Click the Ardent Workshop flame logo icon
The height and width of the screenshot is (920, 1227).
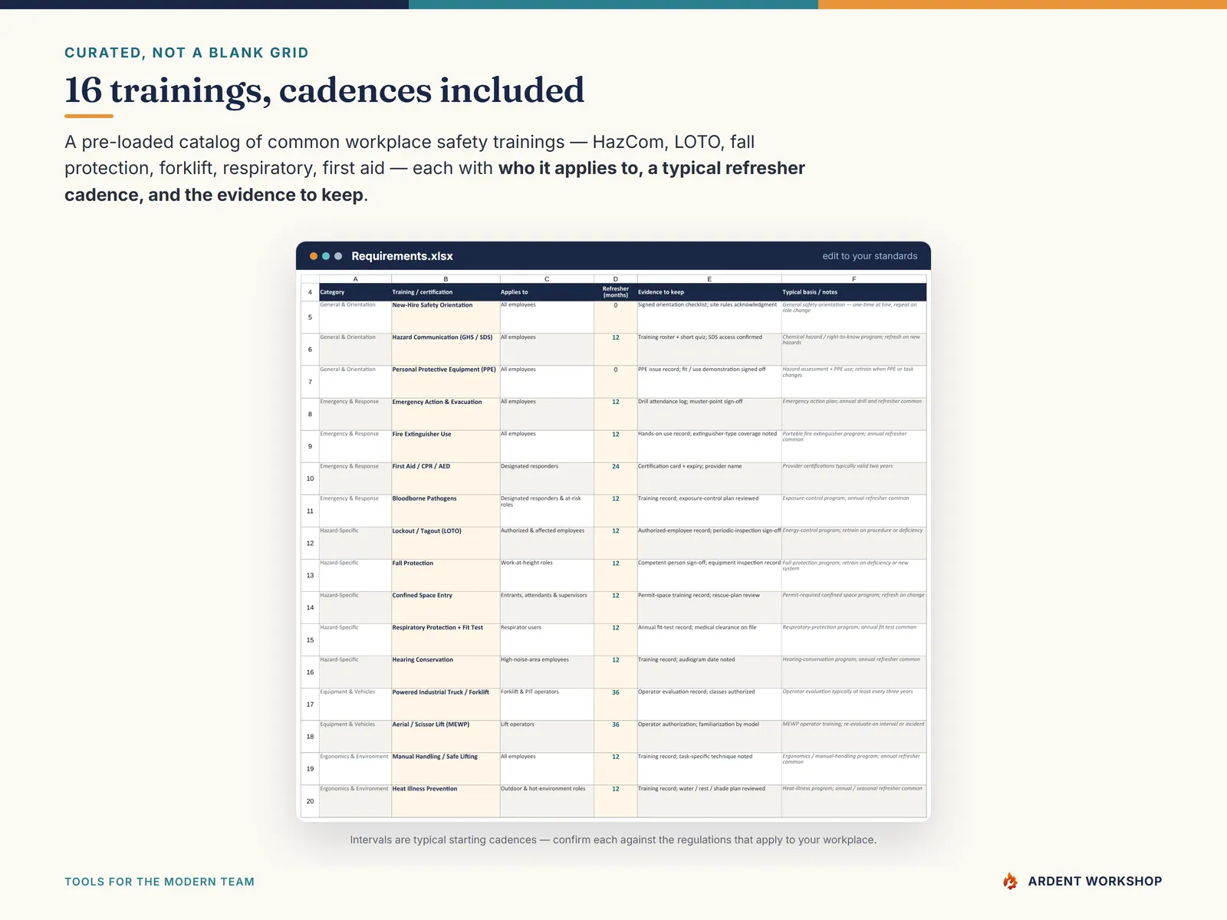(1011, 881)
